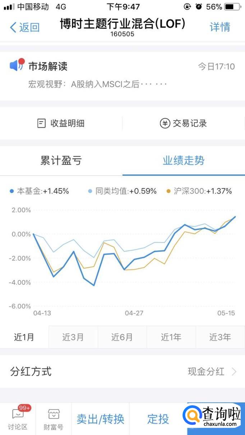Viewport: 245px width, 435px height.
Task: Tap the 交易记录 yen coin icon
Action: [165, 123]
